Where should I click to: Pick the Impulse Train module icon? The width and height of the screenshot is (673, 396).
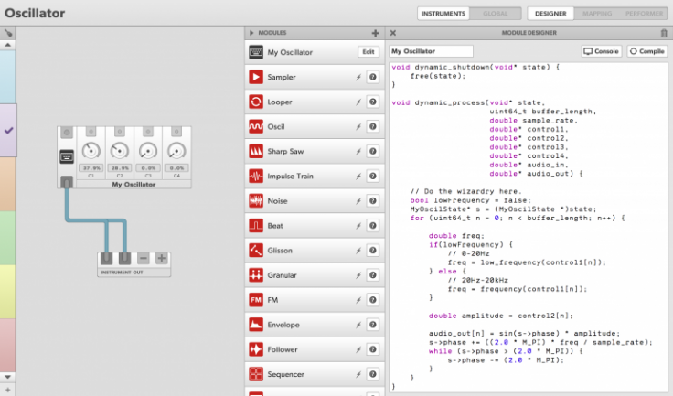pos(257,176)
